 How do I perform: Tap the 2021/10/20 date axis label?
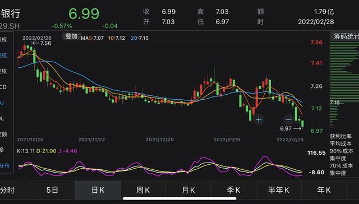(x=30, y=140)
